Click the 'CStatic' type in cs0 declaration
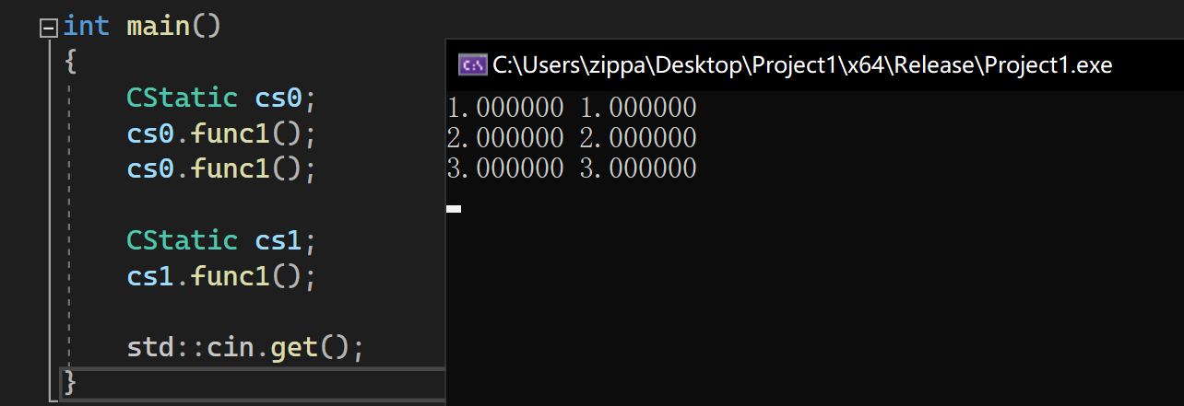Screen dimensions: 1184x406 tap(182, 97)
